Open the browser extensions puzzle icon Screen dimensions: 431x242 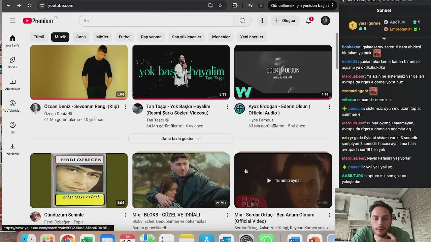(x=235, y=5)
